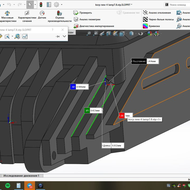Open the File Properties list icon
This screenshot has width=190, height=190.
point(49,4)
